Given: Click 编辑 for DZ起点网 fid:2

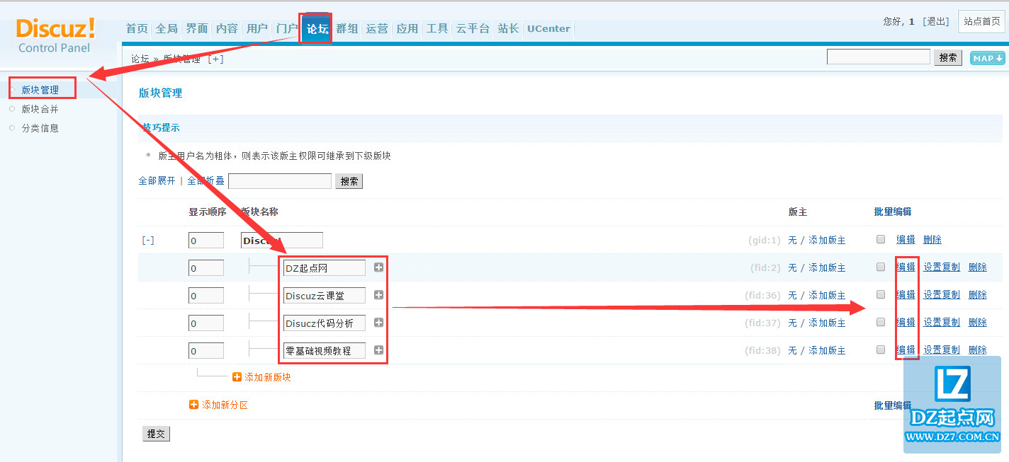Looking at the screenshot, I should [906, 267].
